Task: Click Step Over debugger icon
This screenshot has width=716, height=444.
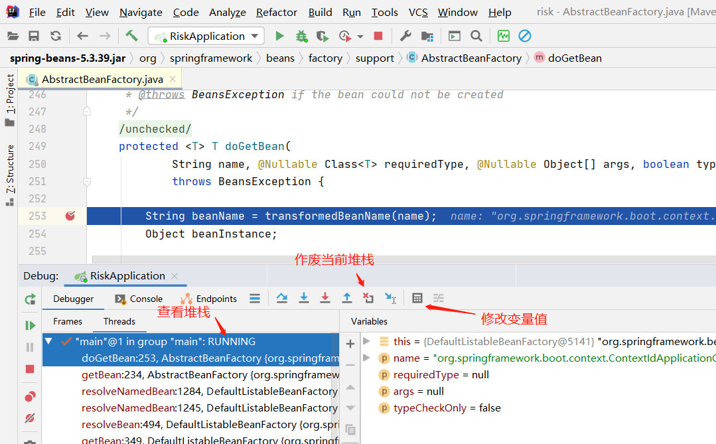Action: (x=282, y=298)
